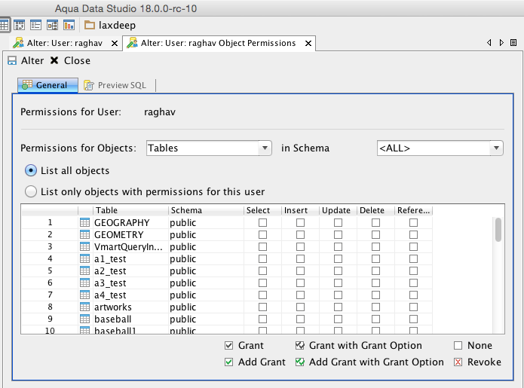524x388 pixels.
Task: Check Select permission for GEOGRAPHY table
Action: (262, 223)
